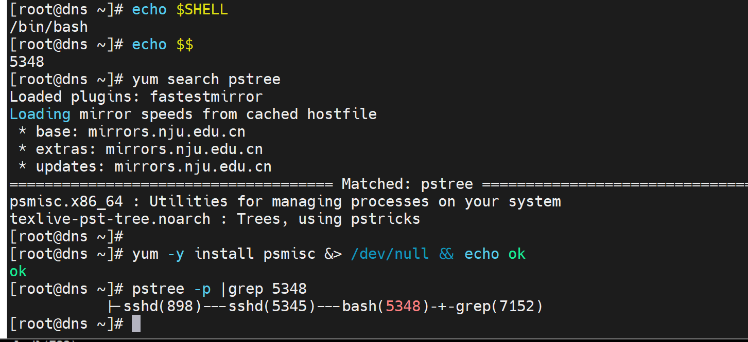
Task: Click the red highlighted 5348 in bash entry
Action: [403, 307]
